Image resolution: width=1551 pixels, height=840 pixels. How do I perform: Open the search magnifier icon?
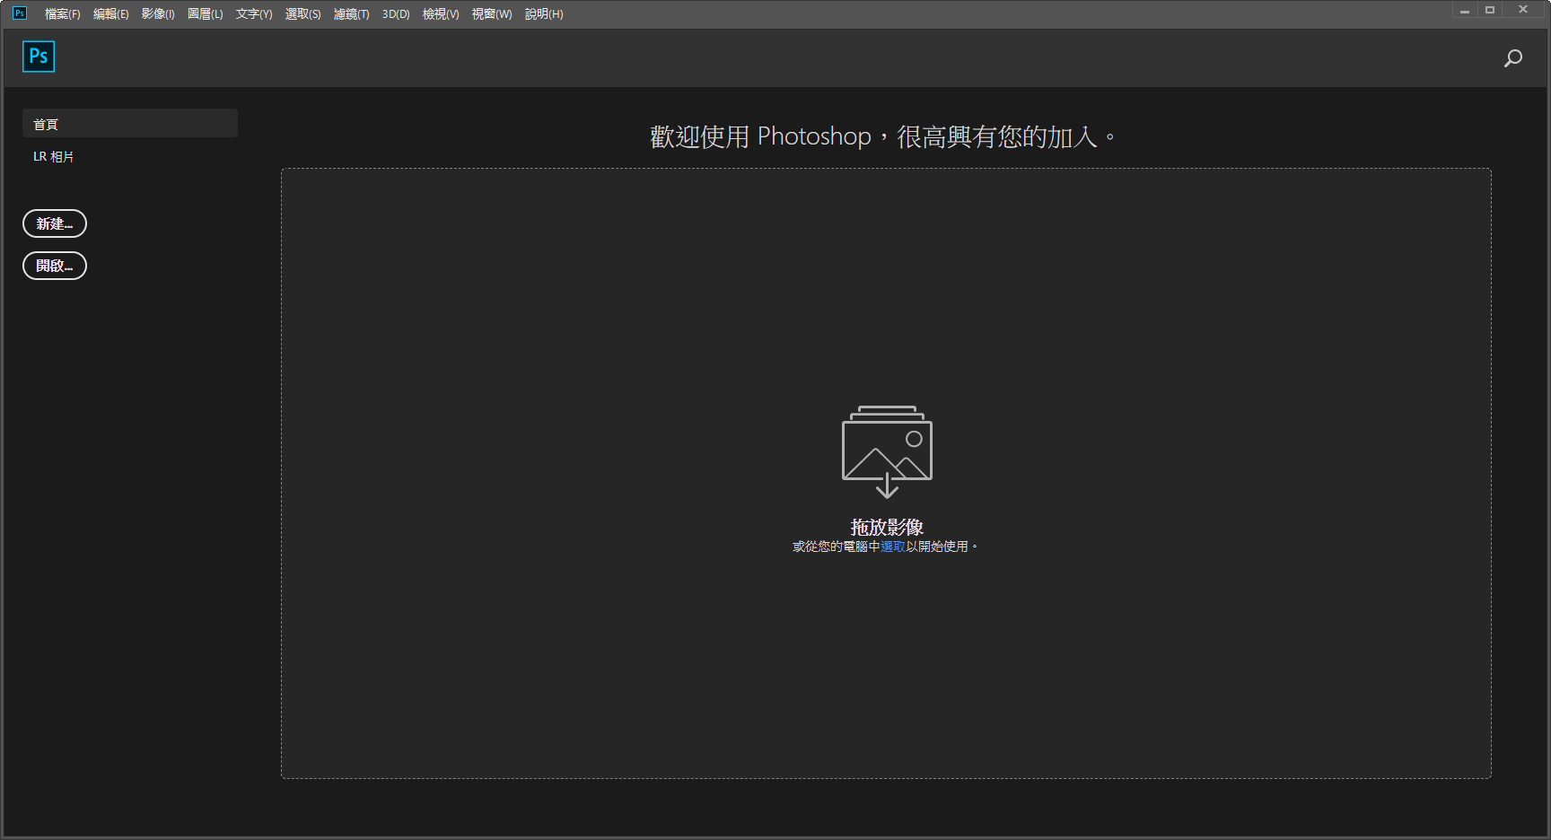pyautogui.click(x=1513, y=58)
